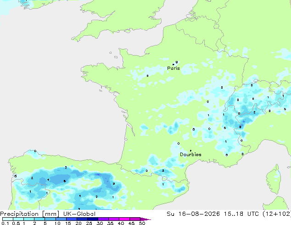Select the 1–2 mm legend color swatch
Screen dimensions: 291x225
pyautogui.click(x=29, y=219)
